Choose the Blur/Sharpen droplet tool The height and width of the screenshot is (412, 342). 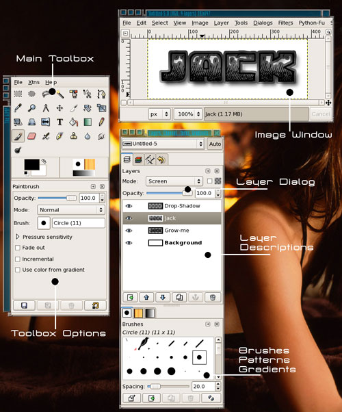coord(88,136)
